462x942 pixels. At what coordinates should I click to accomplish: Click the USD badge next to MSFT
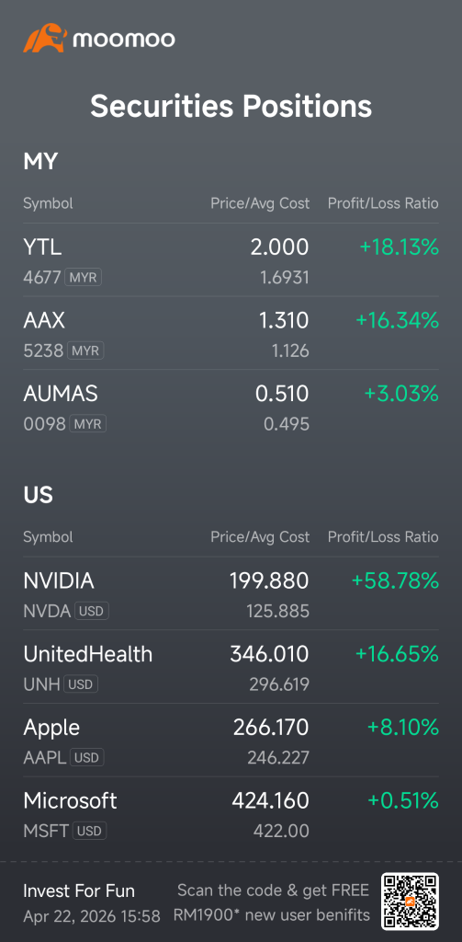(90, 831)
